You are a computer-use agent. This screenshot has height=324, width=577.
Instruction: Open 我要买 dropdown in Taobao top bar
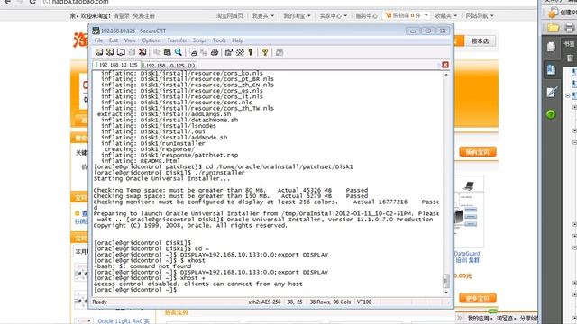[262, 15]
